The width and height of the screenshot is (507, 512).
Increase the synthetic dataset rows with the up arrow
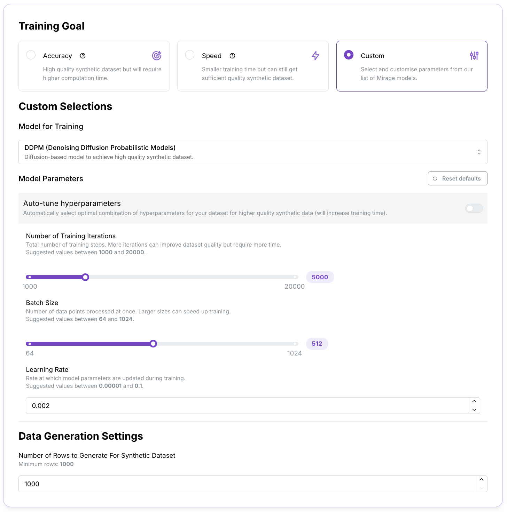[x=482, y=480]
